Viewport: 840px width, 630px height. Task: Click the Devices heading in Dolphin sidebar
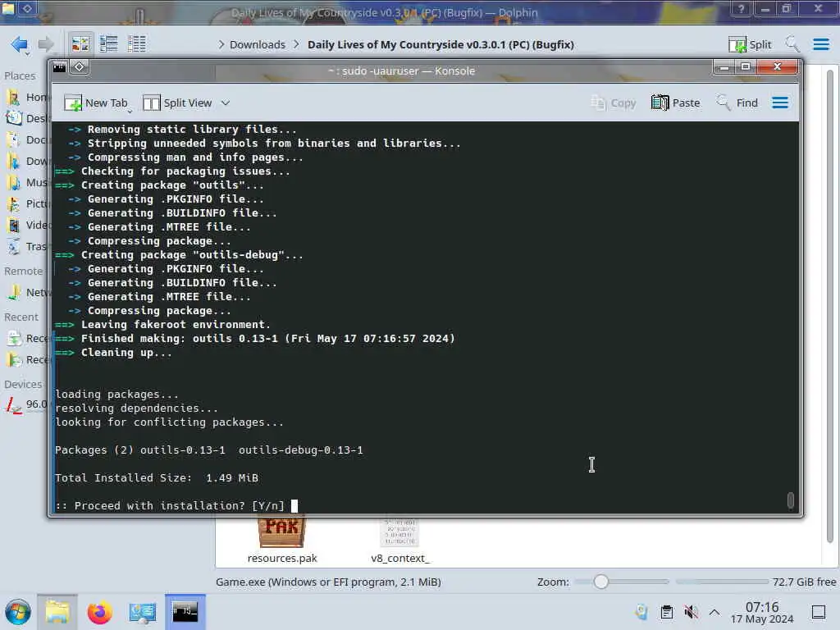[x=22, y=384]
